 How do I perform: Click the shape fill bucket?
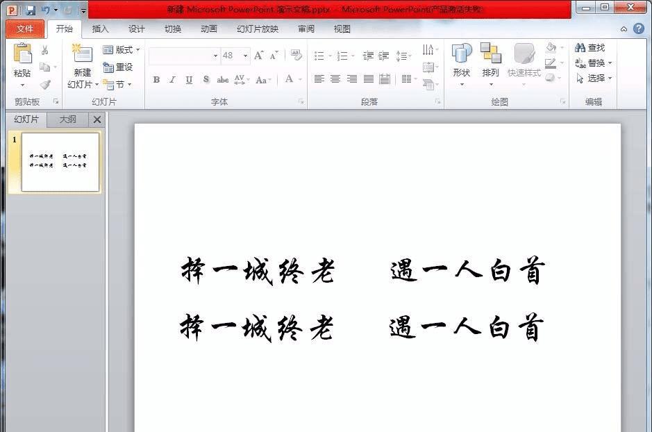[551, 47]
